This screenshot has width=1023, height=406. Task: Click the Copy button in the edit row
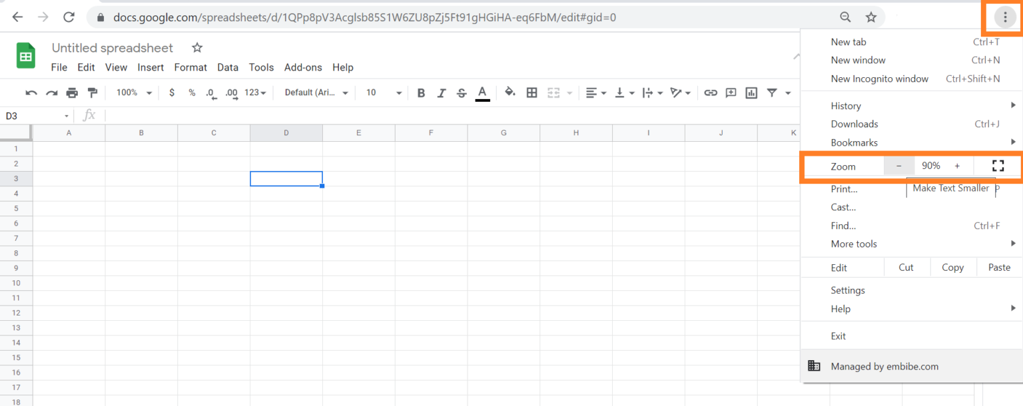(952, 267)
